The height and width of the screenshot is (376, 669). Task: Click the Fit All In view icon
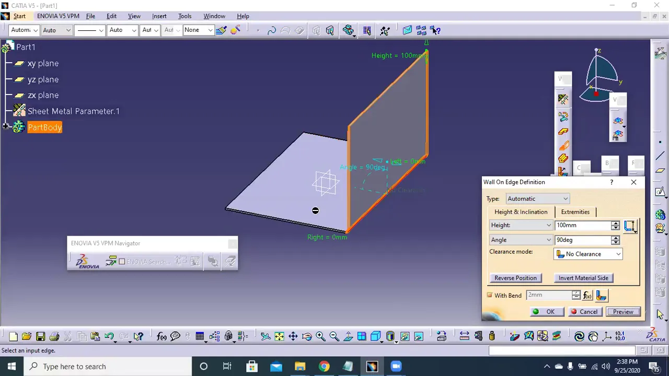280,337
